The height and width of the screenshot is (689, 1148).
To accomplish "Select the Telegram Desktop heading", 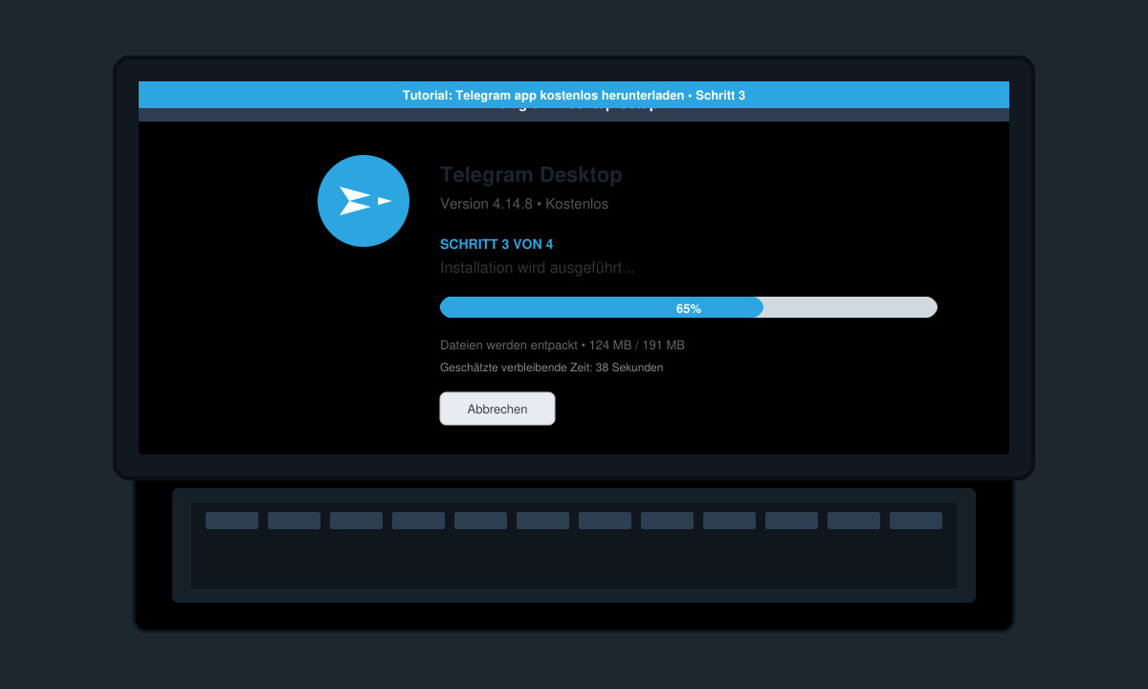I will click(x=531, y=175).
